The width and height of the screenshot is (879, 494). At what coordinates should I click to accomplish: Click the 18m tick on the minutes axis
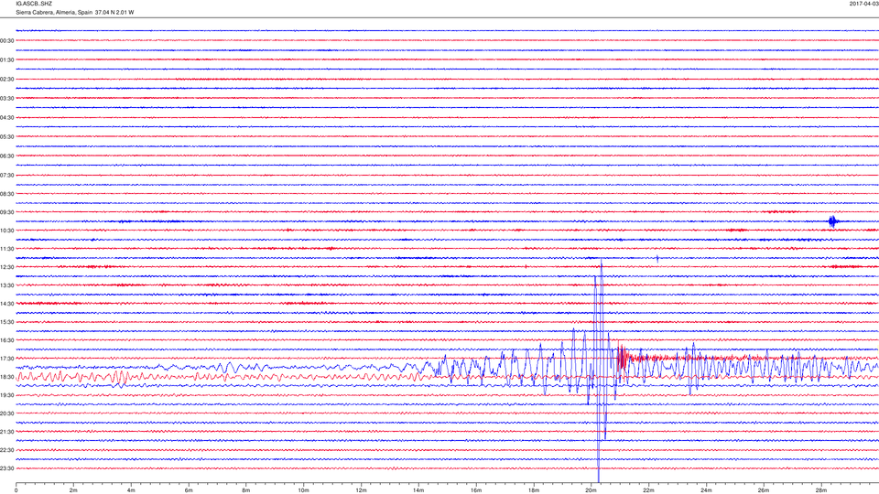533,490
